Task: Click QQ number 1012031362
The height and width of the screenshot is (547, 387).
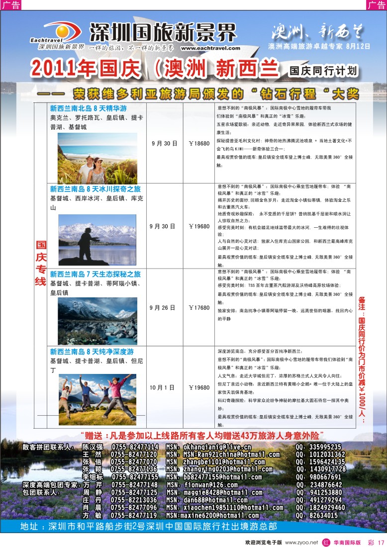Action: (x=327, y=455)
